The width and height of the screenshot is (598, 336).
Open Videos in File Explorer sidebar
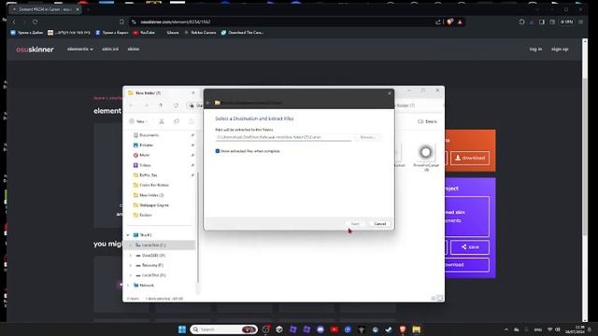145,165
